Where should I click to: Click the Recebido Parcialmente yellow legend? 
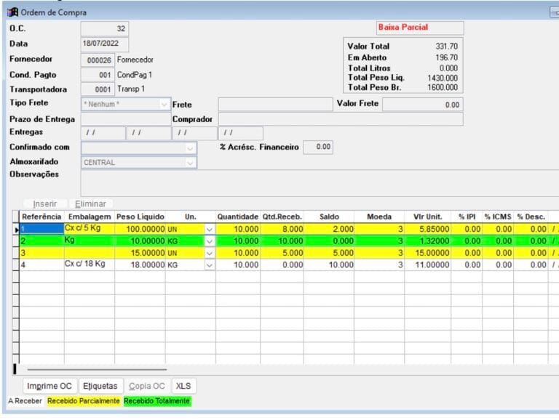pos(84,401)
